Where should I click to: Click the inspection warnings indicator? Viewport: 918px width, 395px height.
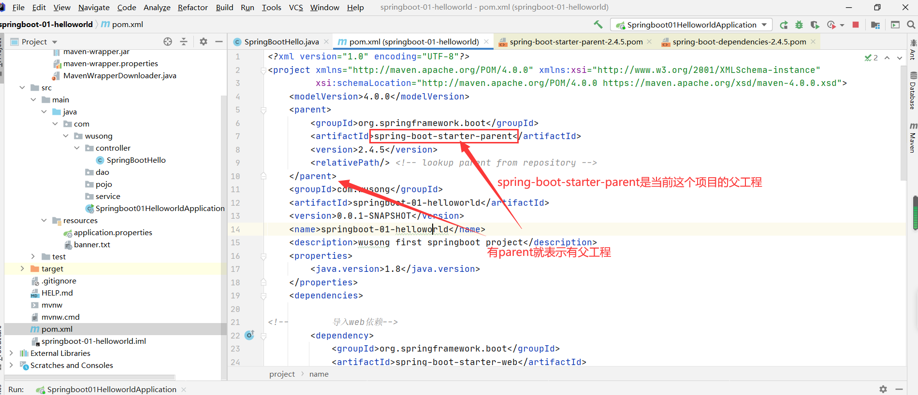[x=871, y=57]
